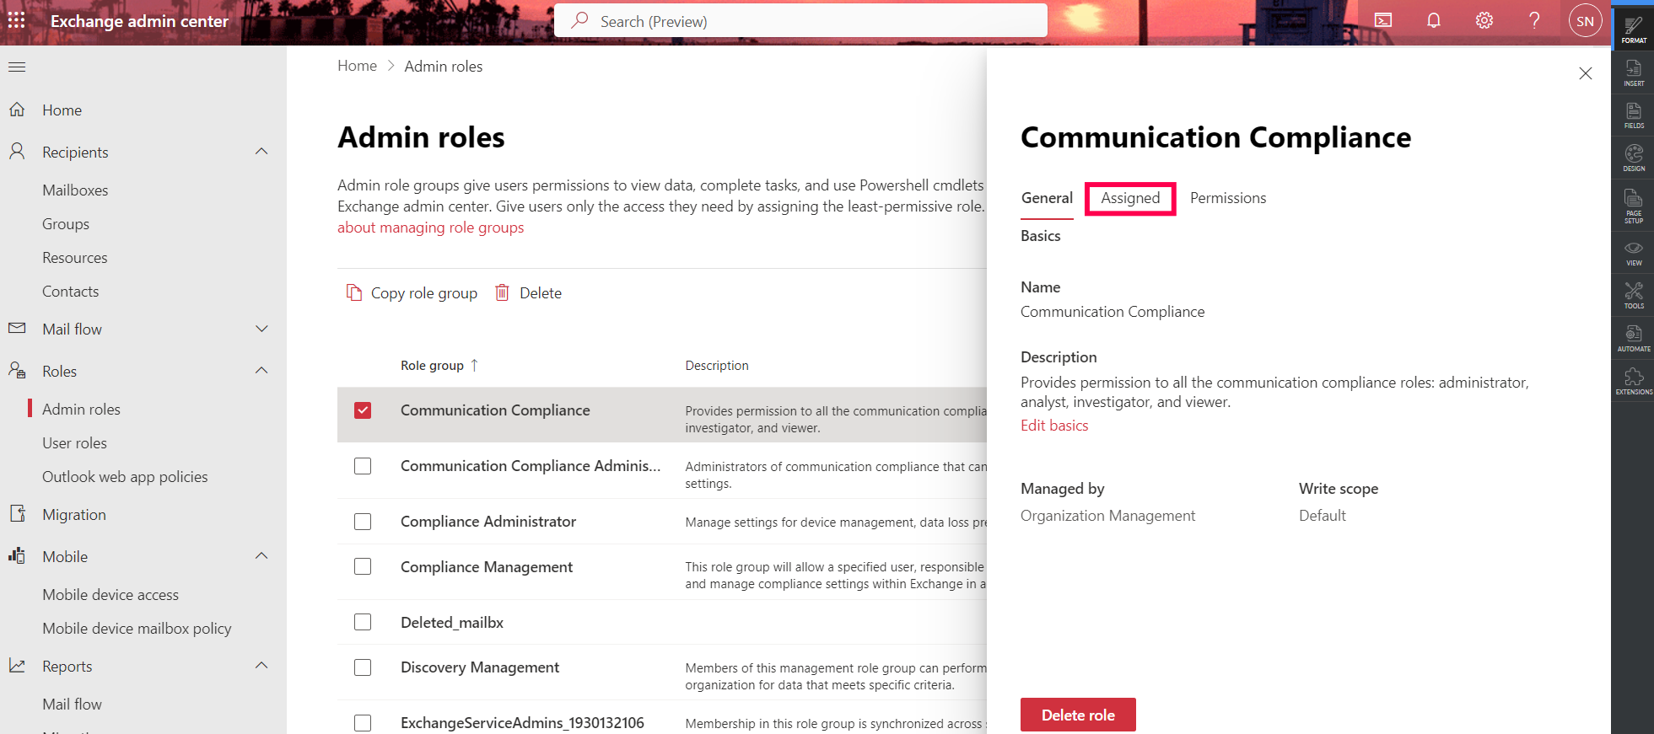Expand the Mail flow section chevron

(x=261, y=329)
